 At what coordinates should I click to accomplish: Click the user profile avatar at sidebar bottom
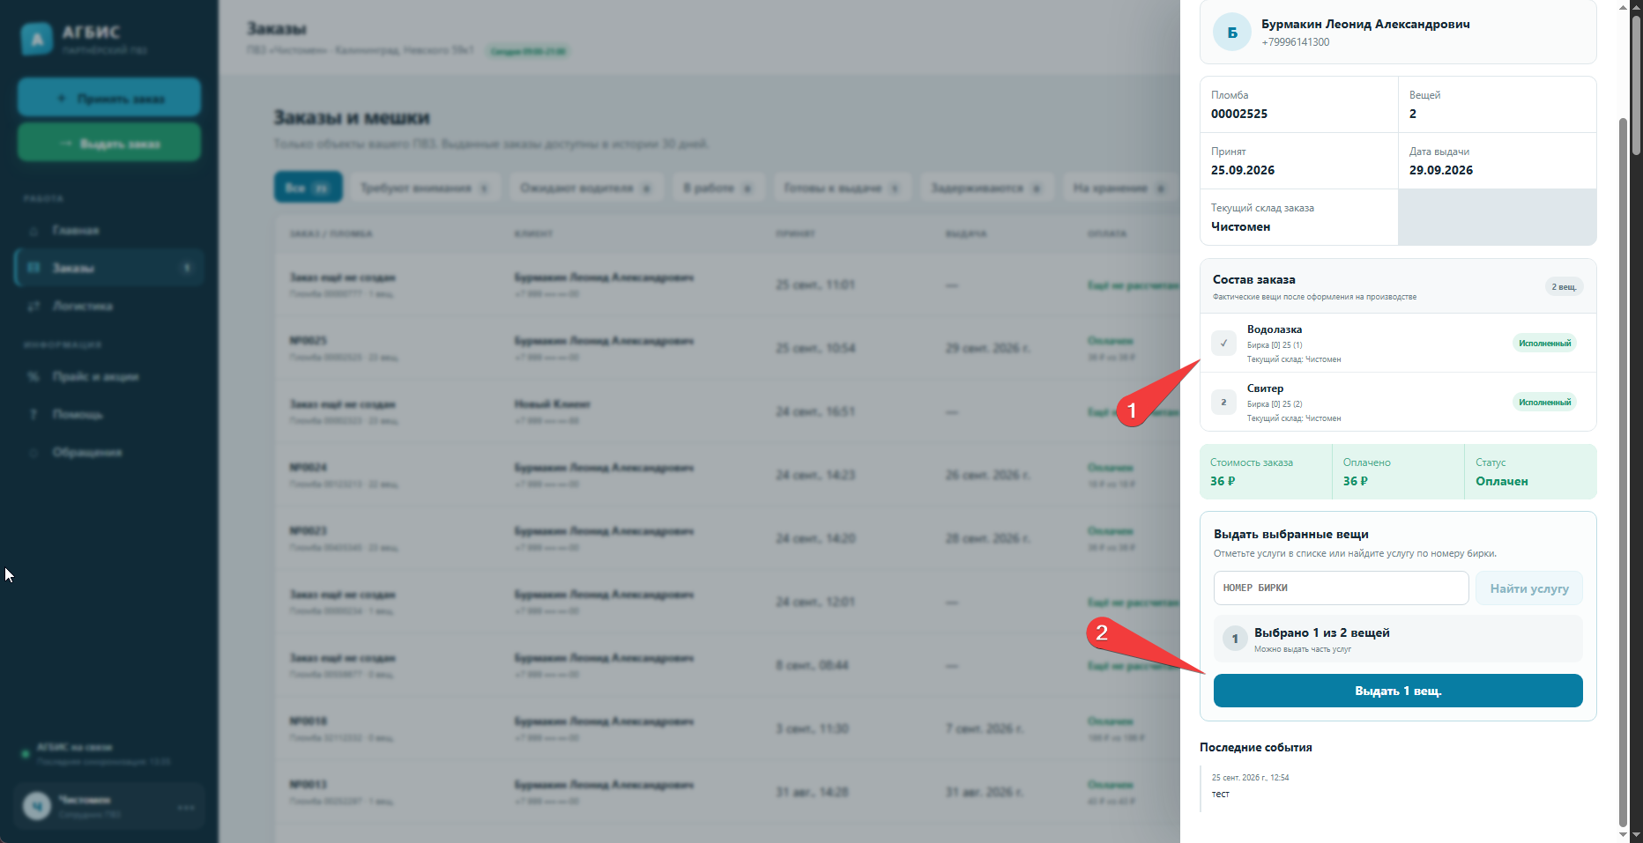click(37, 806)
